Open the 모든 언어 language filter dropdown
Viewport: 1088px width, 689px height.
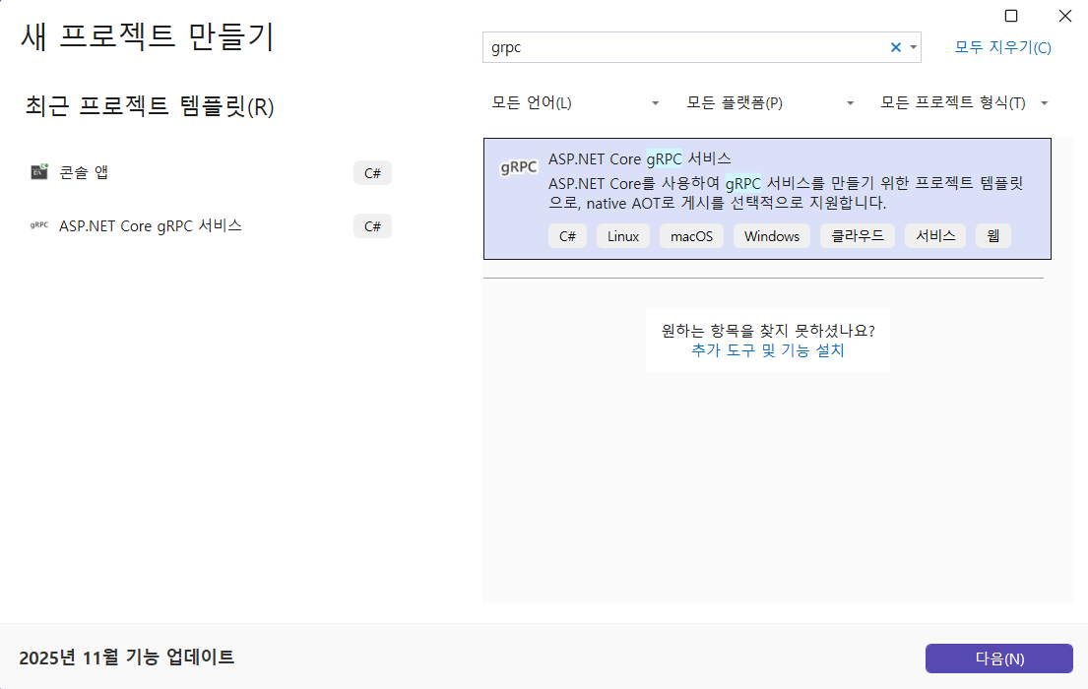[575, 102]
